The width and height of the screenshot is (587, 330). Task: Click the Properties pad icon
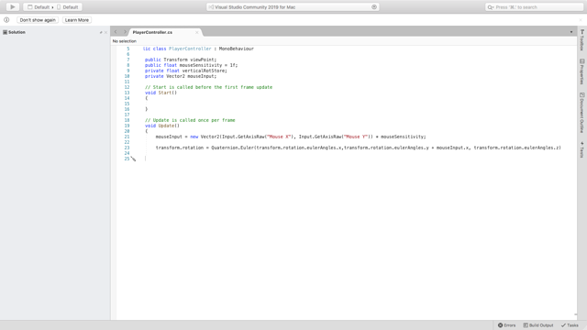tap(582, 61)
